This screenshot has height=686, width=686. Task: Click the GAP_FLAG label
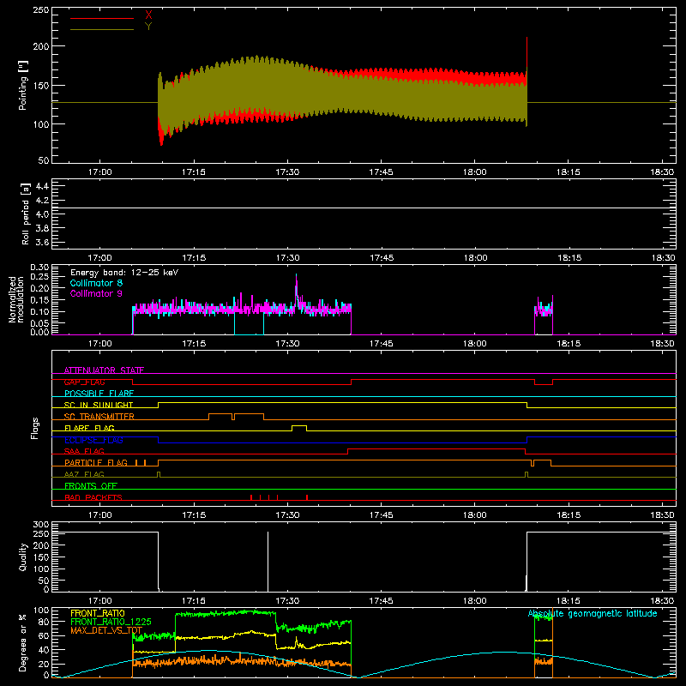tap(84, 382)
